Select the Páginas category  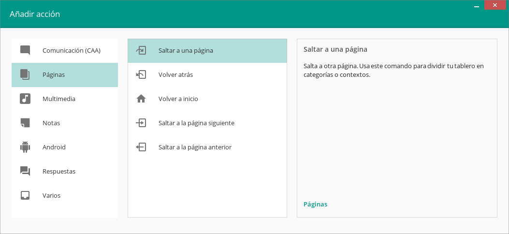click(65, 74)
